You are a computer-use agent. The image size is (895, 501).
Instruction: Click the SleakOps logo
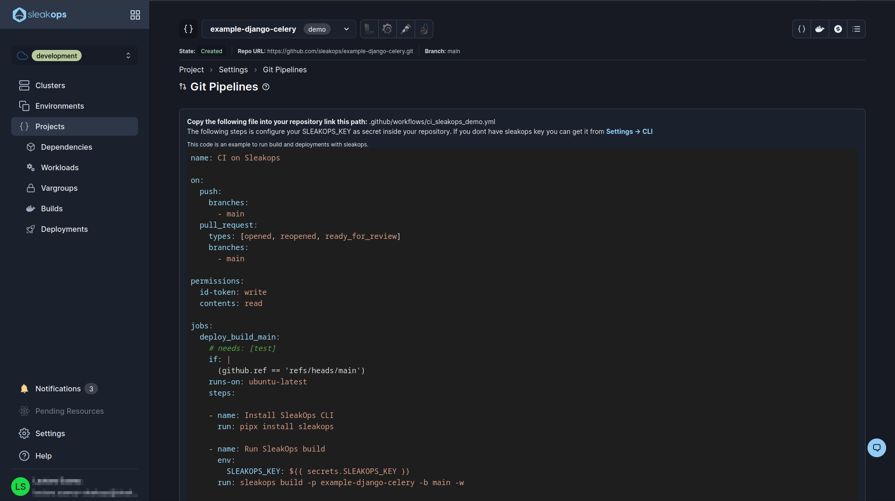point(40,14)
